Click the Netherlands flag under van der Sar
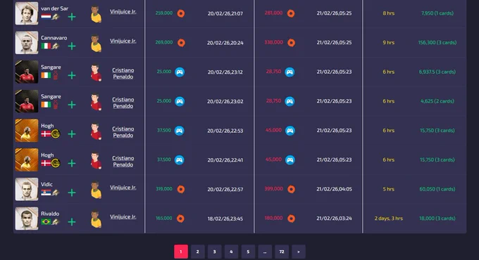 (x=46, y=16)
